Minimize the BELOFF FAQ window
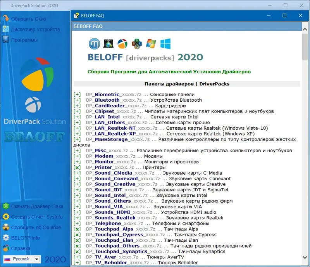This screenshot has width=310, height=267. [x=269, y=16]
